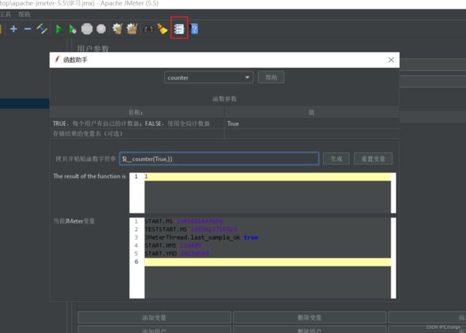Click the ${__counter(True,)} function string field
Screen dimensions: 466x333
[219, 159]
